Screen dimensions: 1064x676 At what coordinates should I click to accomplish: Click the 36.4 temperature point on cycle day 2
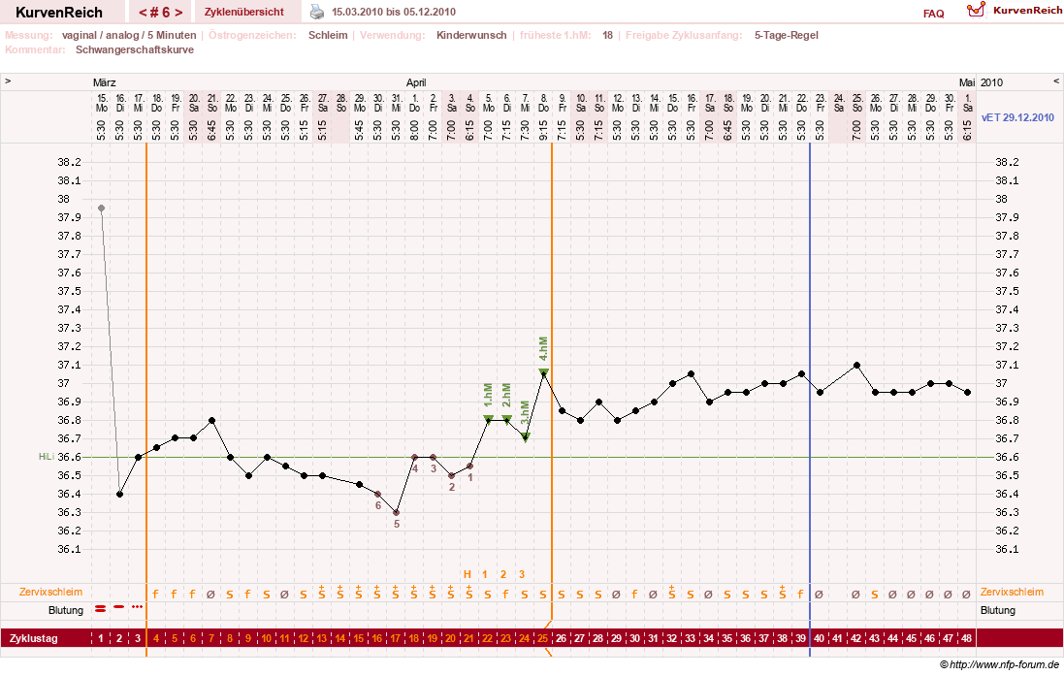pyautogui.click(x=120, y=494)
